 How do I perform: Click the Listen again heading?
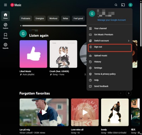[x=39, y=36]
